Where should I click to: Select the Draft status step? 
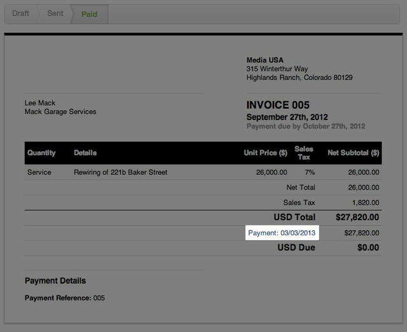[20, 13]
